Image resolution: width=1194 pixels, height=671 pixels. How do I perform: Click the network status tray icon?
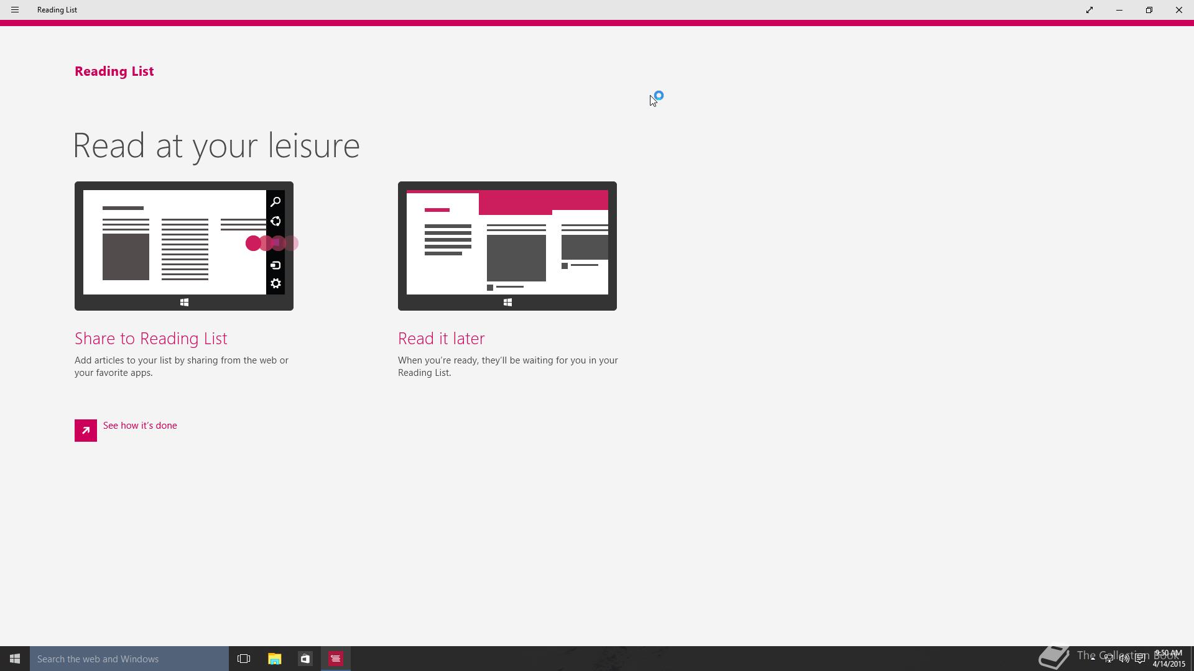click(x=1109, y=659)
